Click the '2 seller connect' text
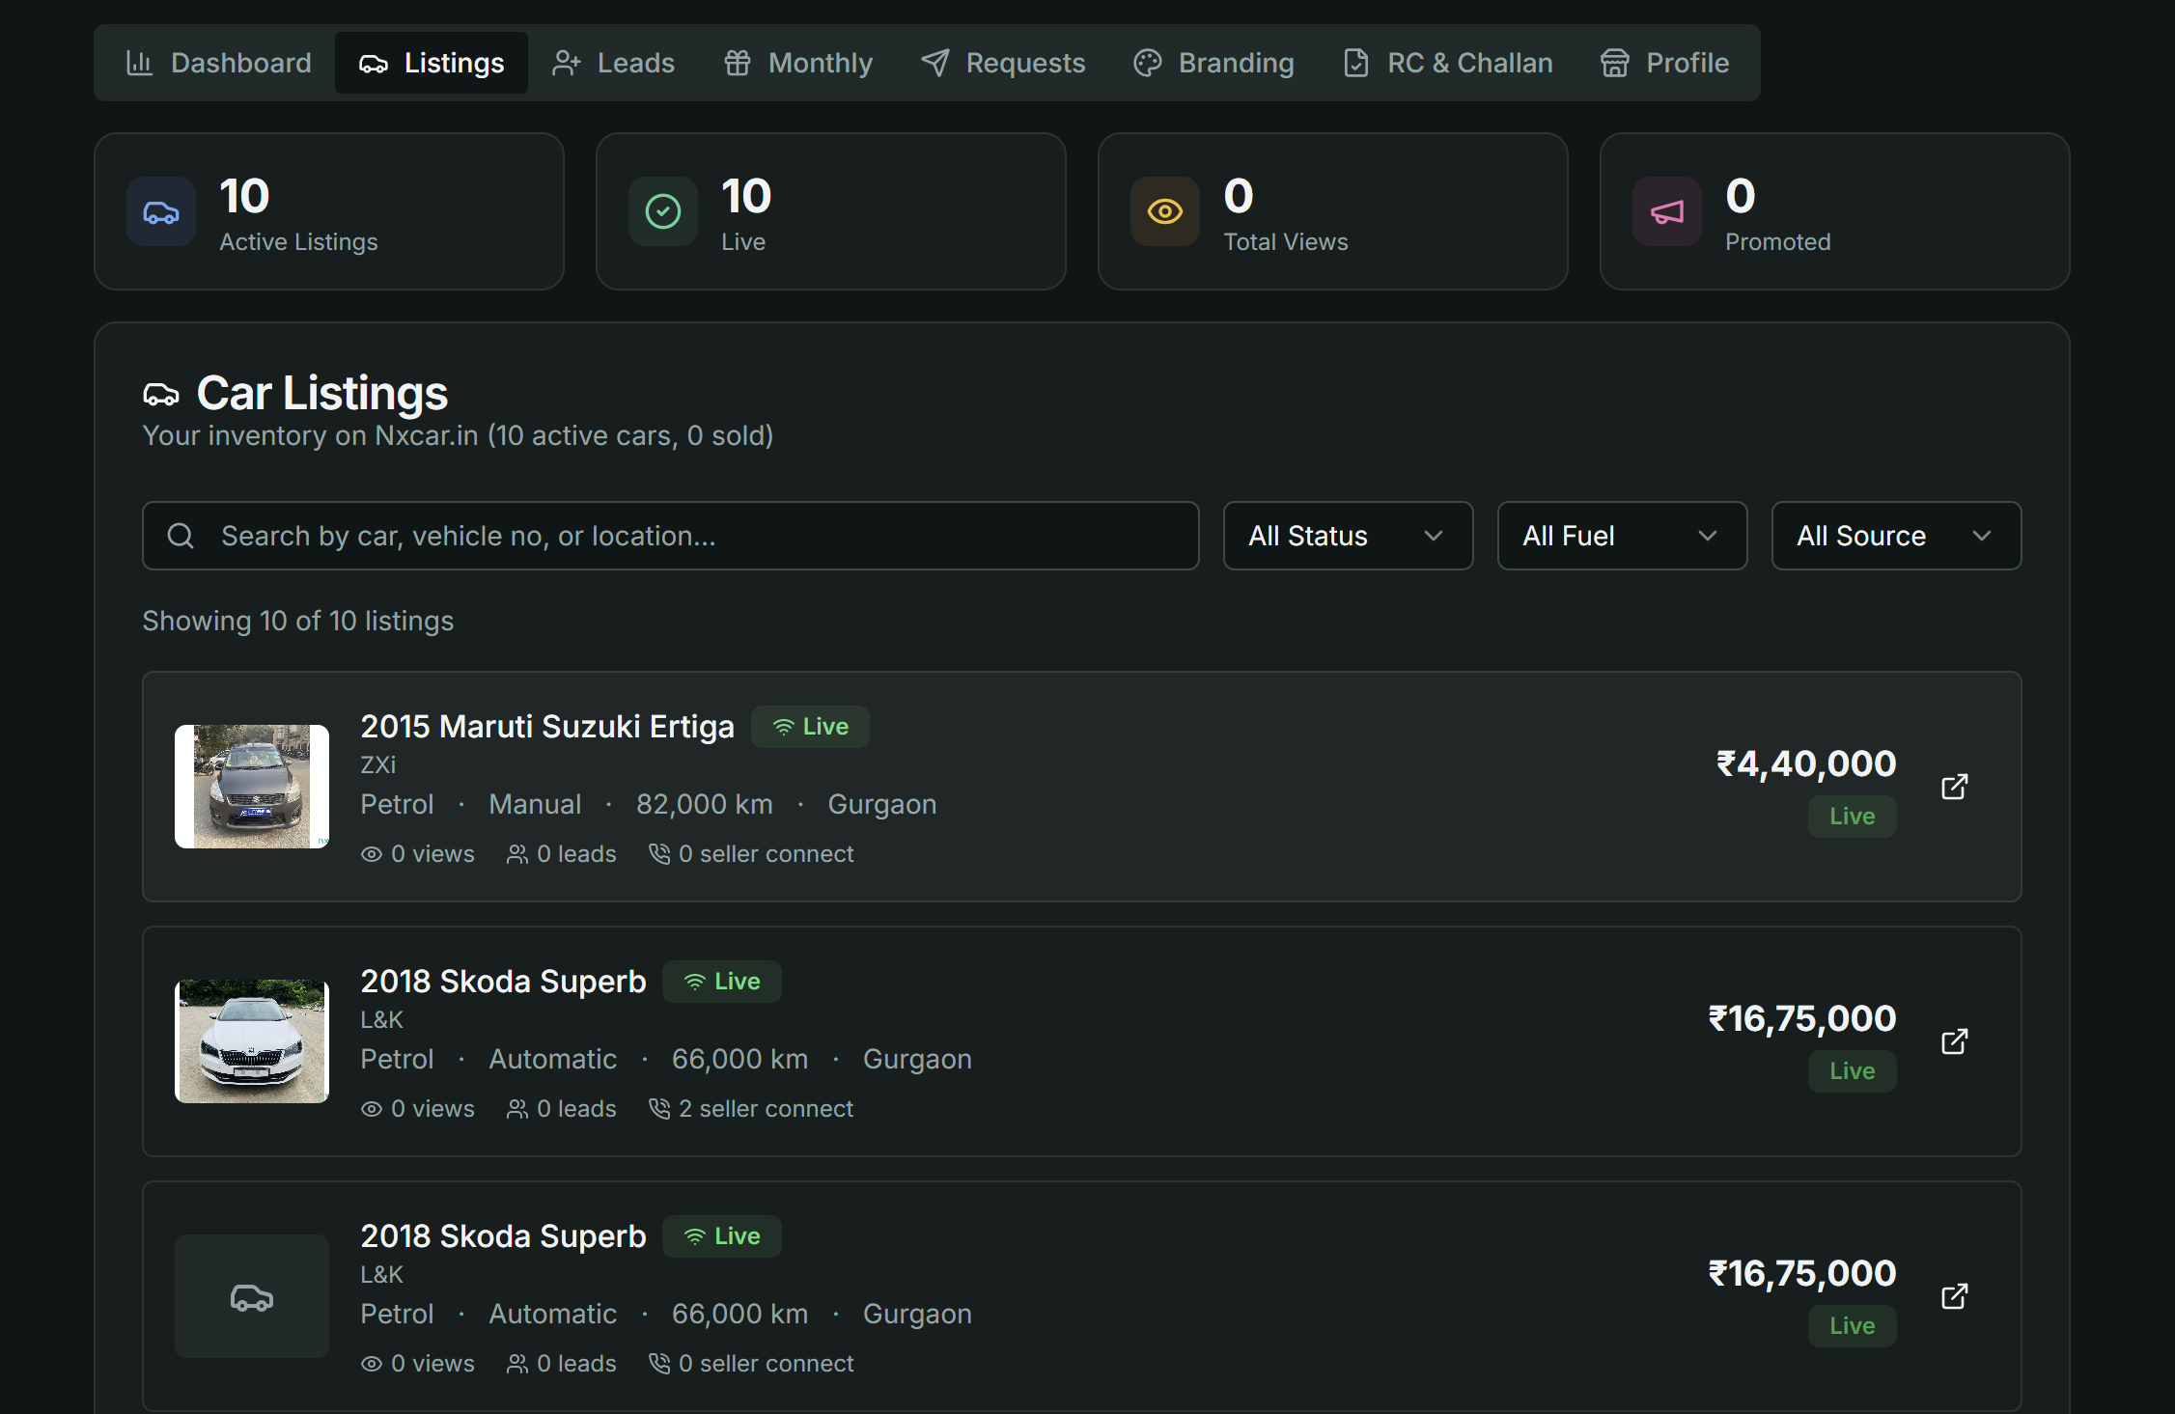 [767, 1109]
